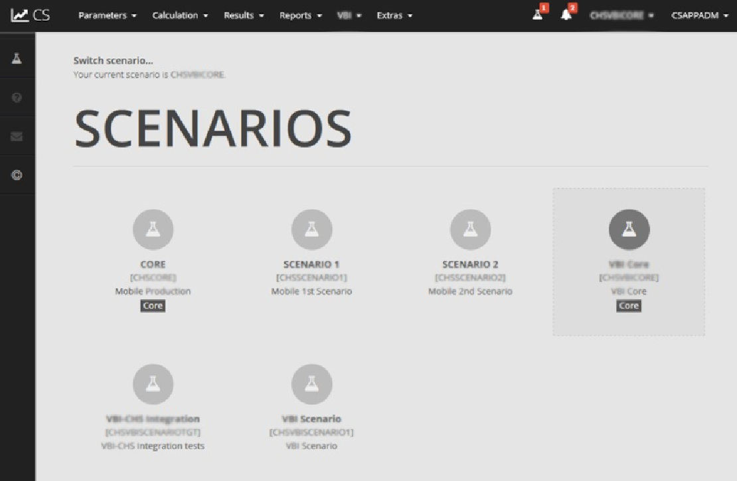
Task: Click the top bar flask notification icon
Action: point(538,15)
